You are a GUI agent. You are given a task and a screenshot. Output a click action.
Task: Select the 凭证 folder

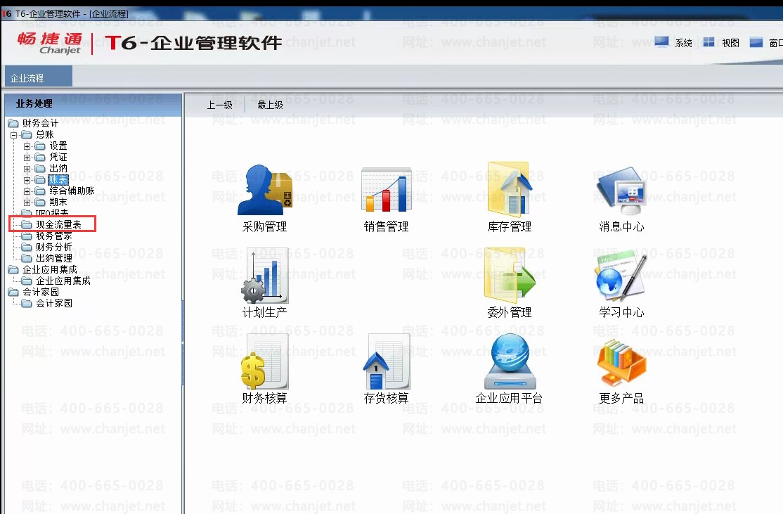(x=58, y=157)
